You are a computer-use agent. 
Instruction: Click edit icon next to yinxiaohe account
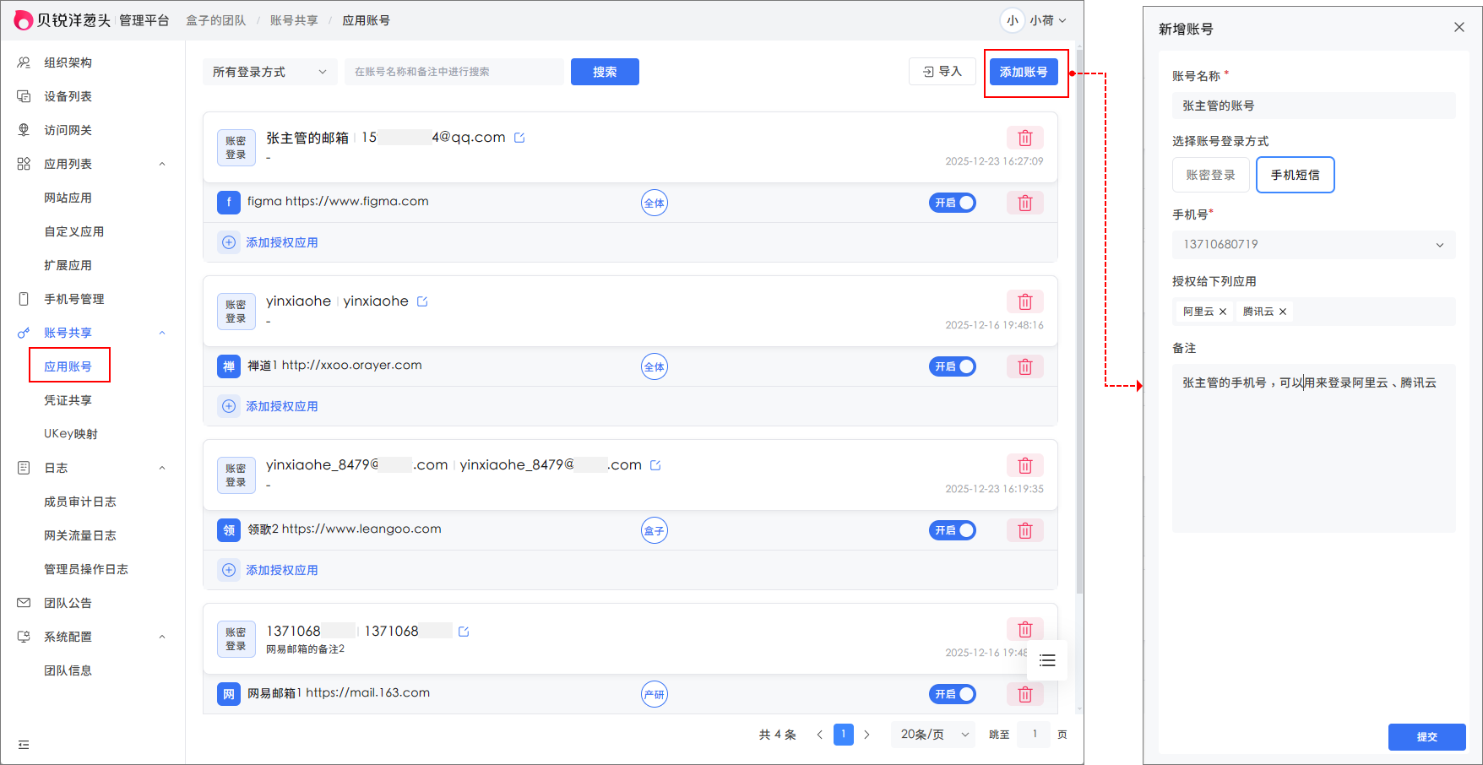[x=422, y=301]
